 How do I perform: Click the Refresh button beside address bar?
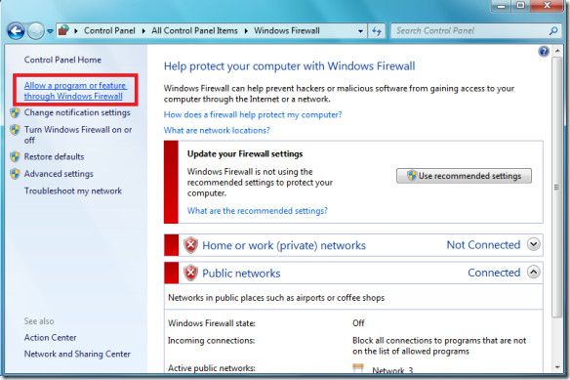[377, 31]
